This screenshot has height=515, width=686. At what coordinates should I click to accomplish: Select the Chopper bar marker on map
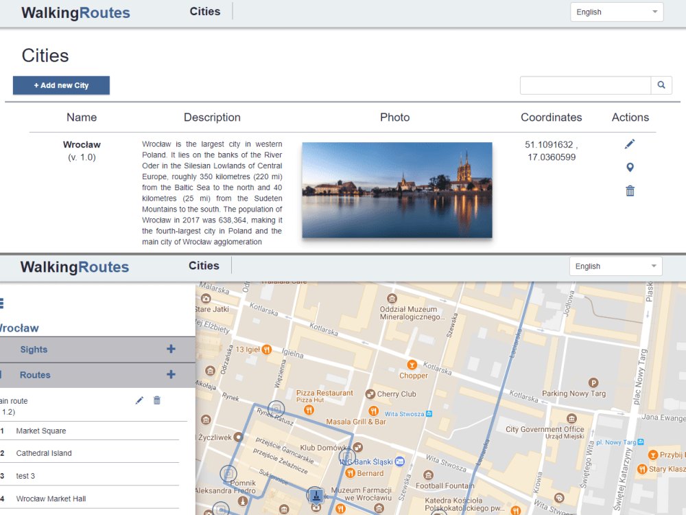(x=412, y=365)
